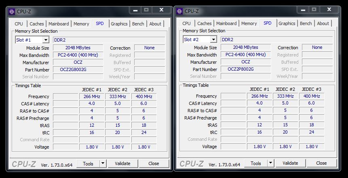Screen dimensions: 348x178
Task: Click CAS# Latency 4.0 value in Slot #2 window
Action: pos(259,103)
